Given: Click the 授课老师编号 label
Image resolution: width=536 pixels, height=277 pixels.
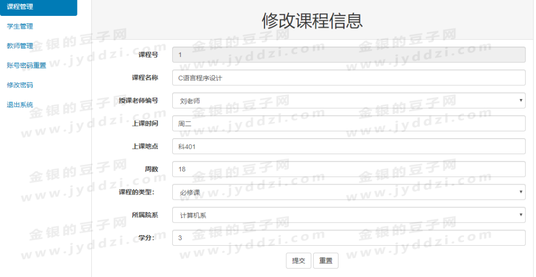Looking at the screenshot, I should 138,100.
